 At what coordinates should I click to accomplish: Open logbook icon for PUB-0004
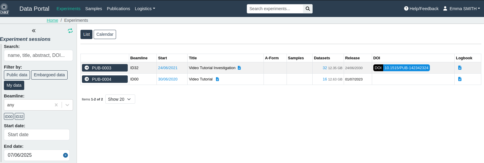(460, 79)
